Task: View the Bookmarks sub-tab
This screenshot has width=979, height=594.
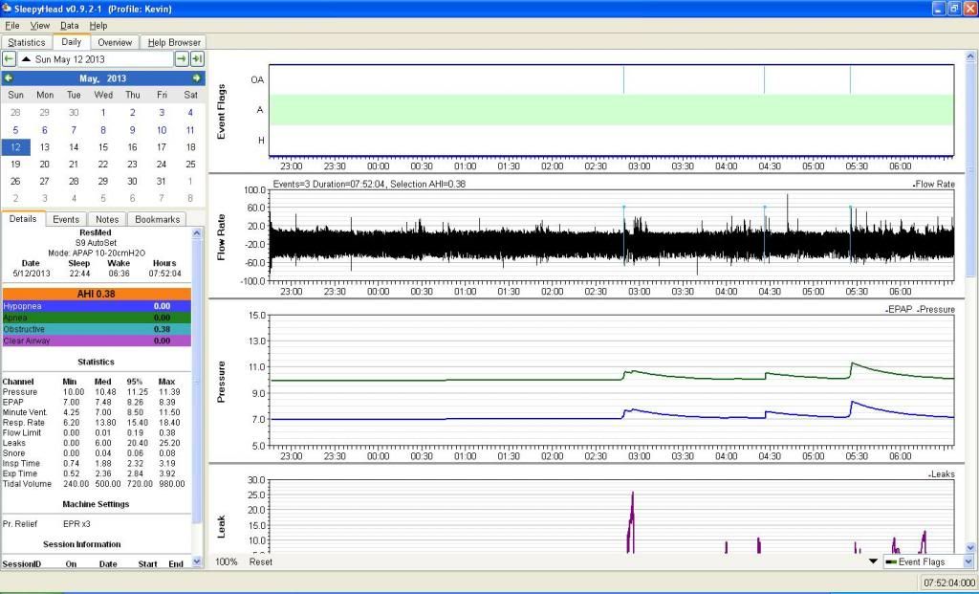Action: (158, 219)
